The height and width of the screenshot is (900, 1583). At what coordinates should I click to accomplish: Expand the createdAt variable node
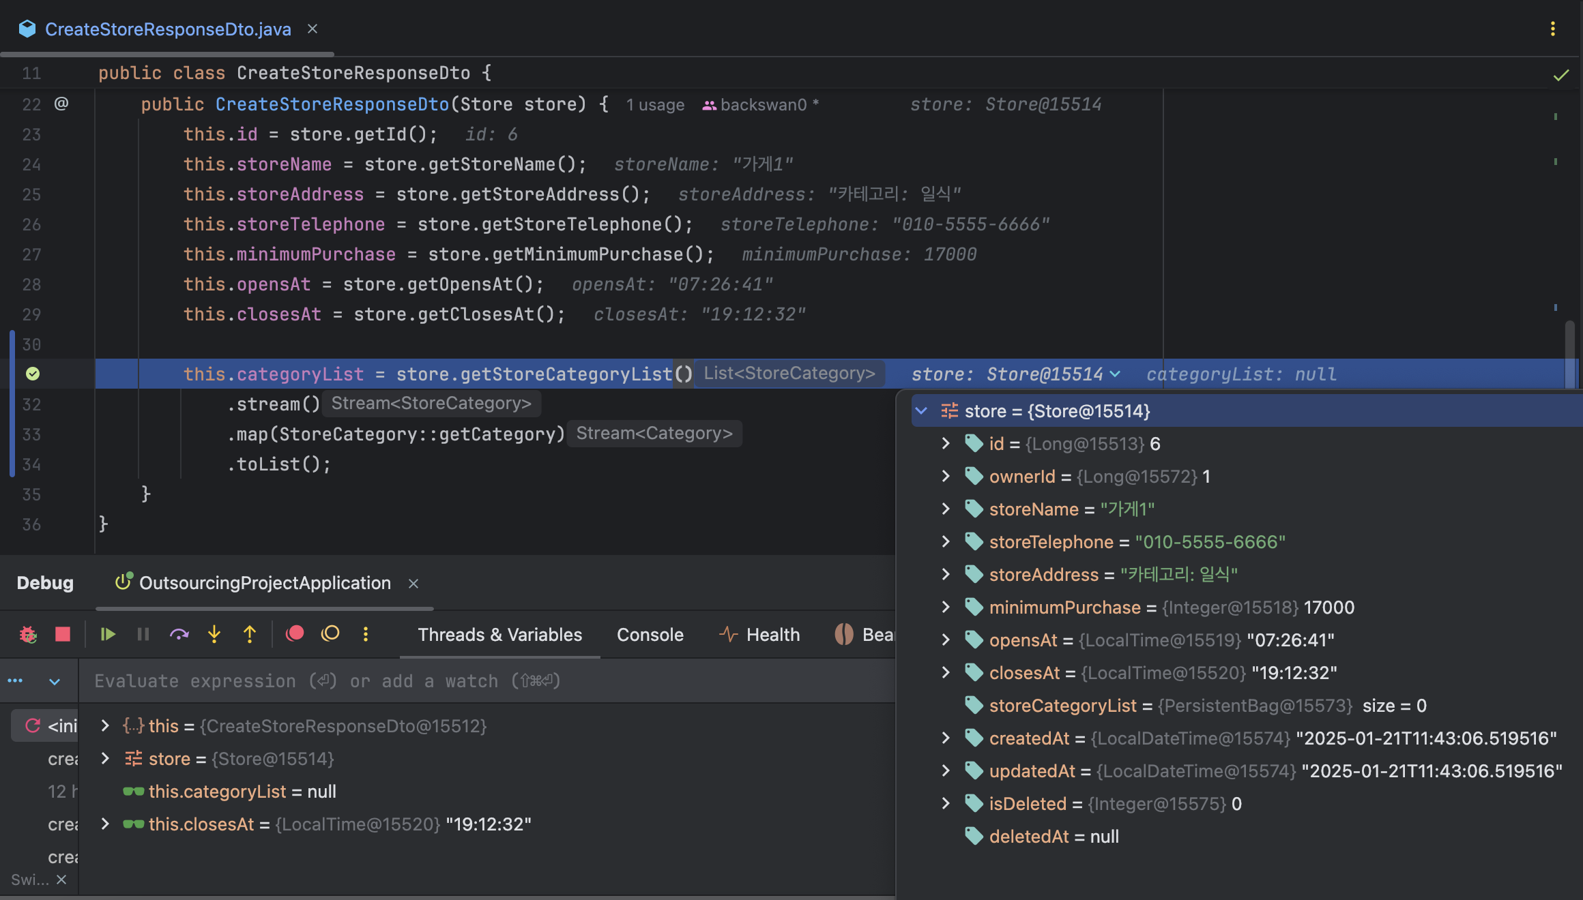[946, 738]
